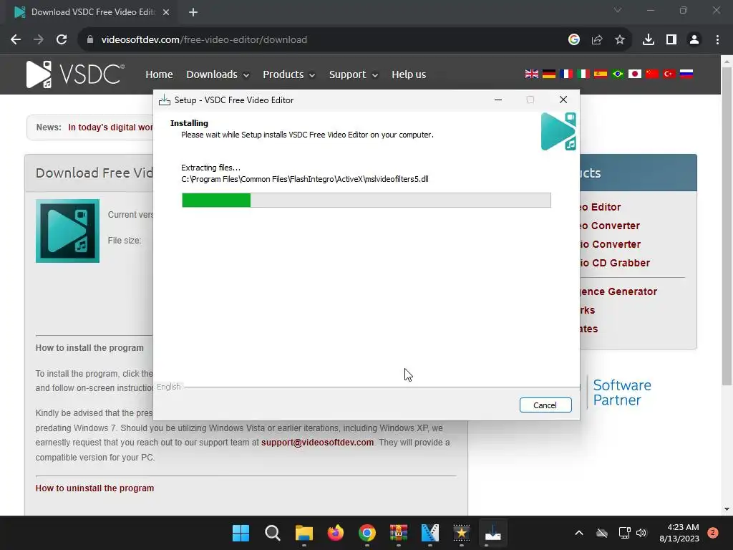Email support@videosoftdev.com link
This screenshot has height=550, width=733.
(x=317, y=443)
